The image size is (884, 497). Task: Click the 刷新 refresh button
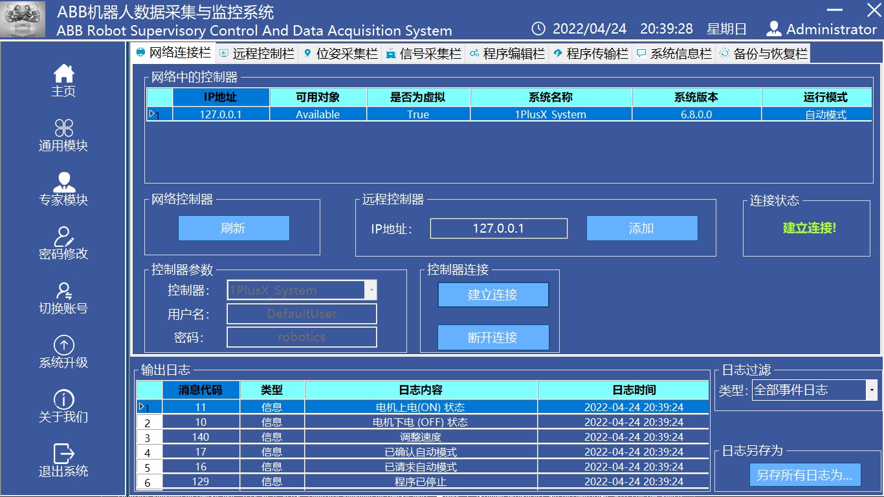click(234, 228)
